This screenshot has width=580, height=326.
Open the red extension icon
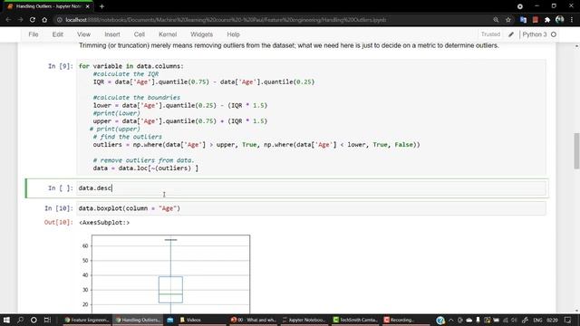[x=536, y=20]
